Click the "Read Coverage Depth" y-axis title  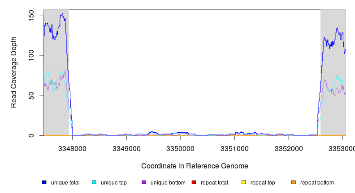[x=14, y=72]
